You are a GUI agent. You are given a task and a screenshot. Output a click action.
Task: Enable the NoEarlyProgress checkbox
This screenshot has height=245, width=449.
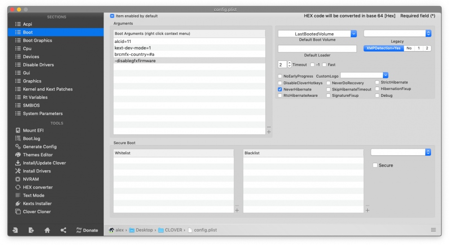pyautogui.click(x=280, y=76)
